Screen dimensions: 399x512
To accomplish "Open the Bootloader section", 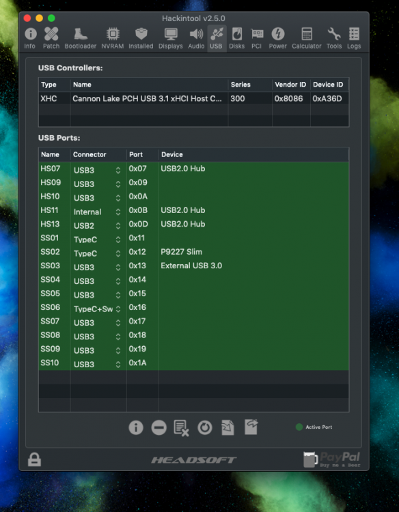I will coord(81,38).
